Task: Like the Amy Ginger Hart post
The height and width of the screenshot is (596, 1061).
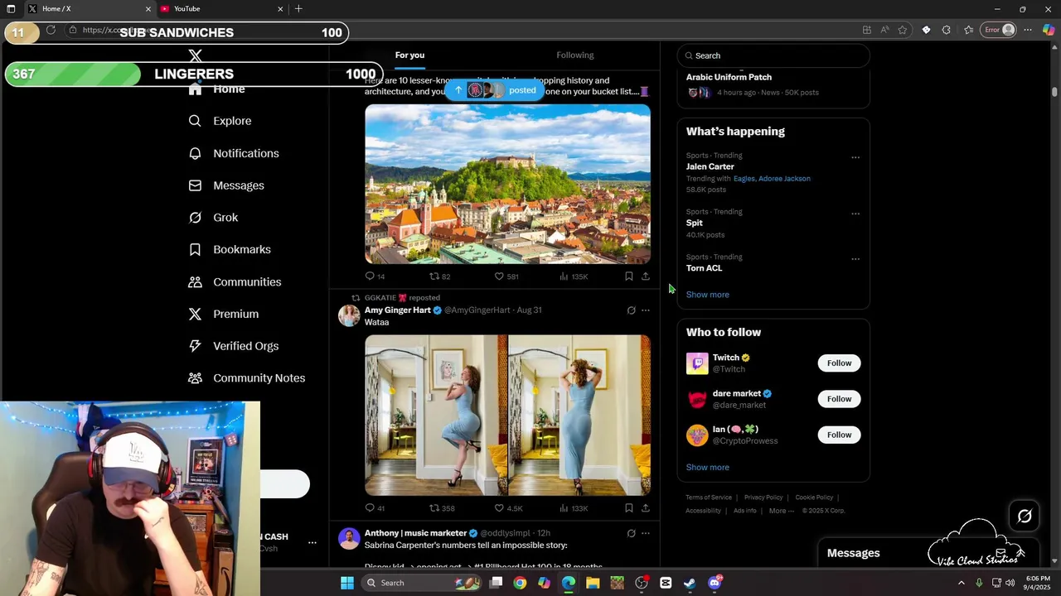Action: click(x=499, y=508)
